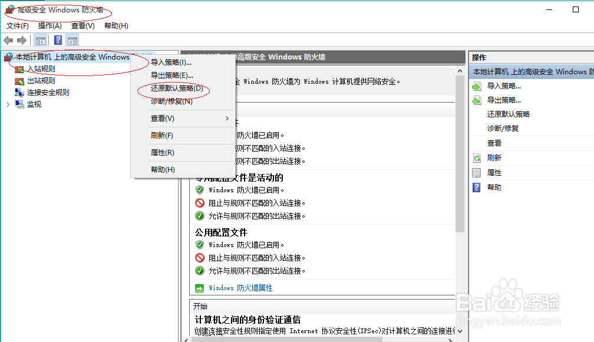Click the 监视 icon in tree

pyautogui.click(x=19, y=104)
